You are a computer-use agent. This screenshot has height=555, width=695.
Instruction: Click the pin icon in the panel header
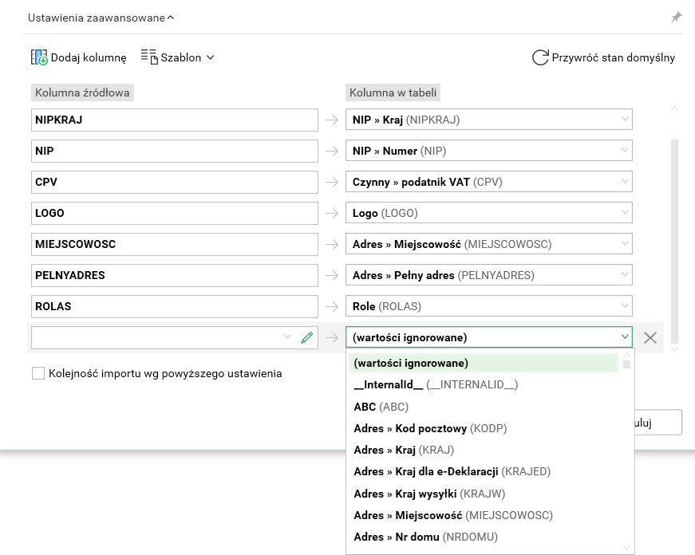click(676, 18)
